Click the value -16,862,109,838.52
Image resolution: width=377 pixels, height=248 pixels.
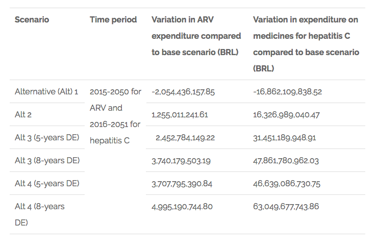[288, 92]
